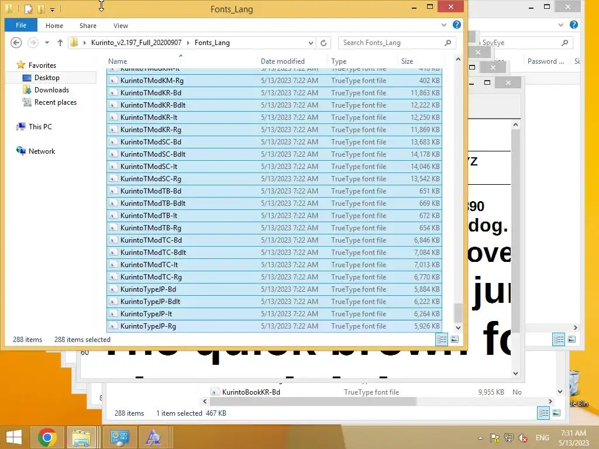Click Properties icon in title bar
599x449 pixels.
coord(29,9)
